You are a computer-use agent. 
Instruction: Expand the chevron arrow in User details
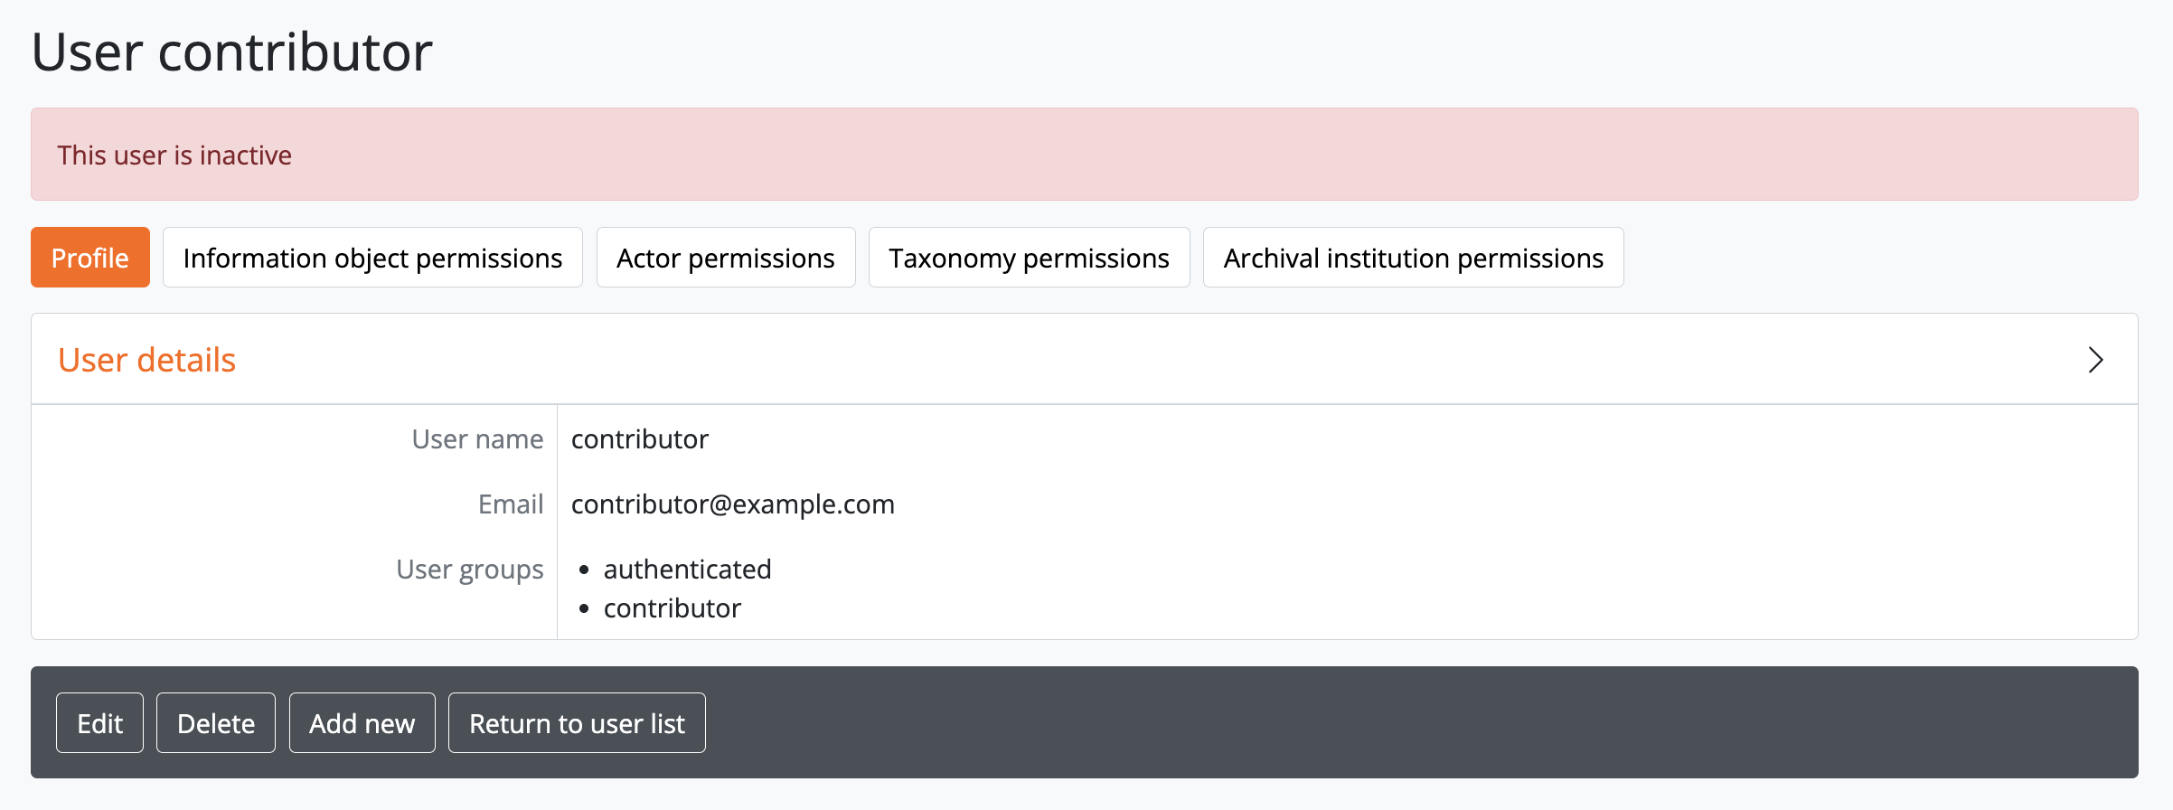click(2095, 360)
